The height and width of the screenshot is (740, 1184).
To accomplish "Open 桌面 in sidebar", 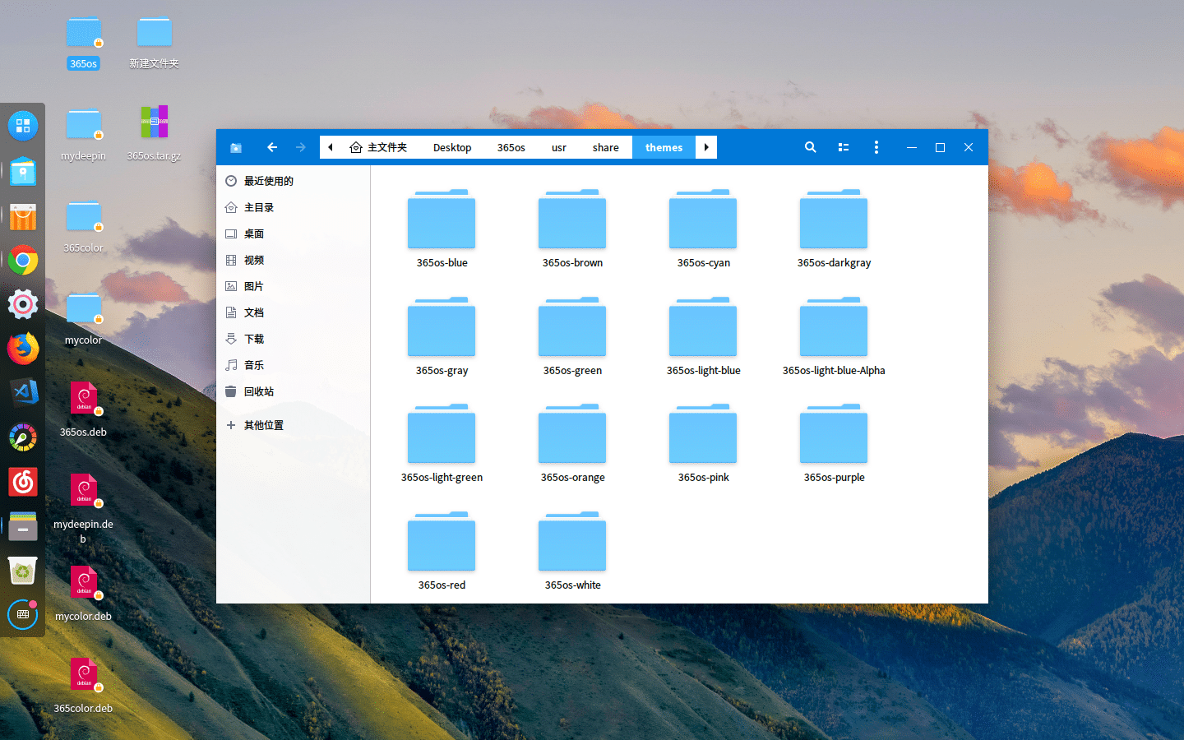I will coord(294,234).
